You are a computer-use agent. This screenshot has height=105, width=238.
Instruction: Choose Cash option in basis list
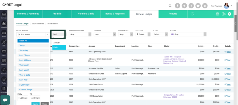coord(59,47)
